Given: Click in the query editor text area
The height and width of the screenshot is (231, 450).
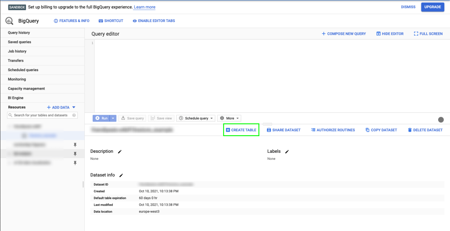Looking at the screenshot, I should coord(272,76).
